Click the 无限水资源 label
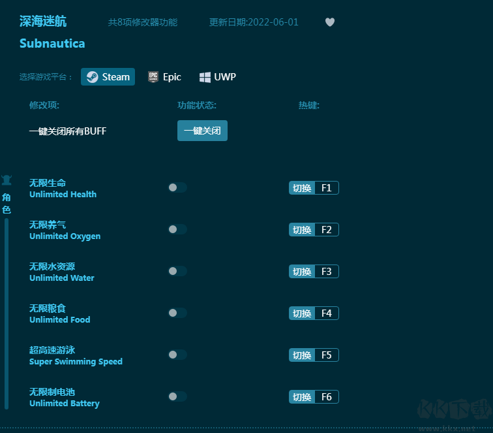493x433 pixels. pyautogui.click(x=52, y=266)
